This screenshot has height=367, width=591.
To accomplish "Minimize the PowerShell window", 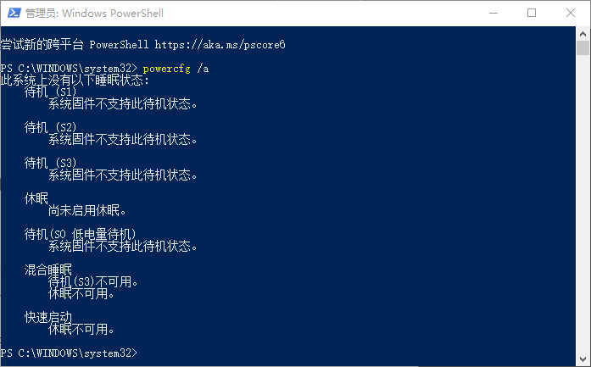I will (493, 13).
